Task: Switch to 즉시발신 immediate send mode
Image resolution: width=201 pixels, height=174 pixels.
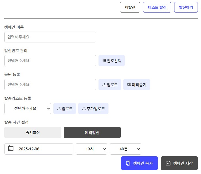Action: [33, 132]
